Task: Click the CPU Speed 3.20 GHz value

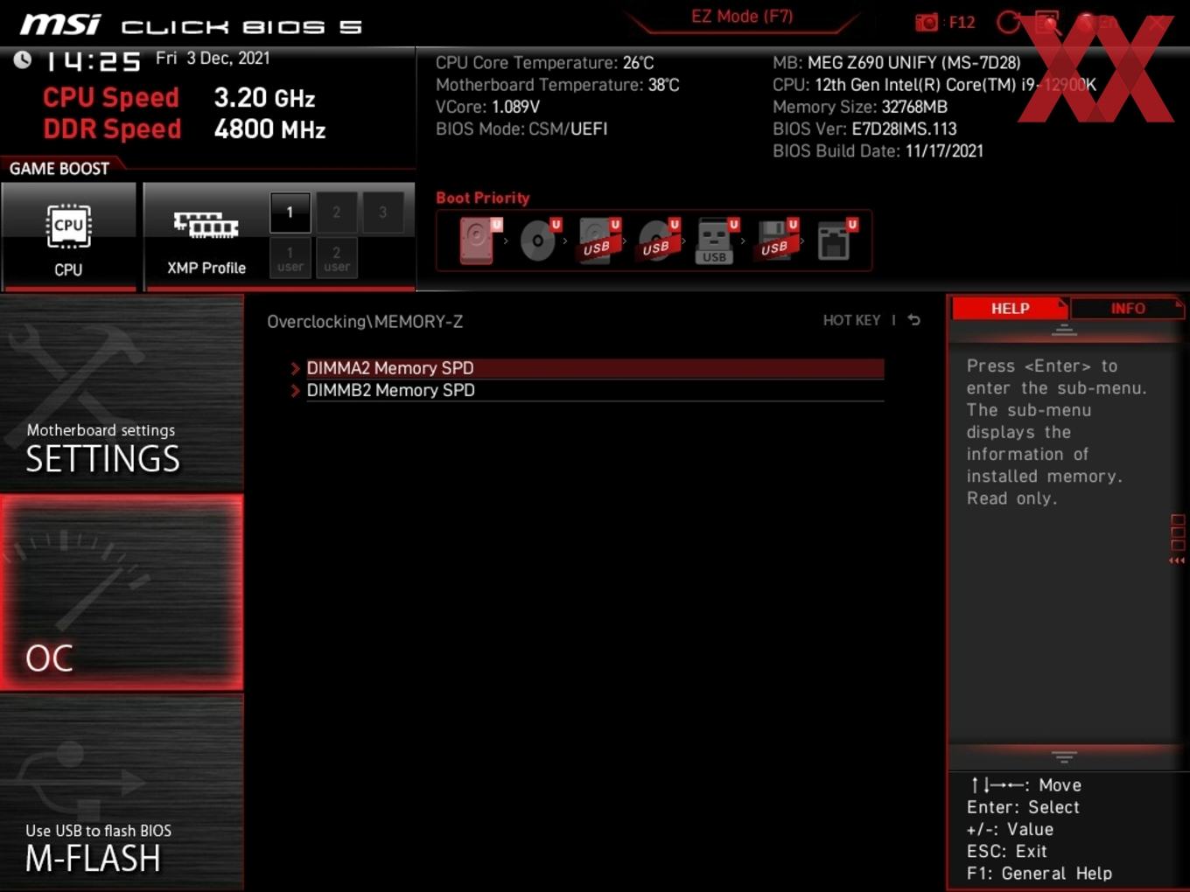Action: point(264,98)
